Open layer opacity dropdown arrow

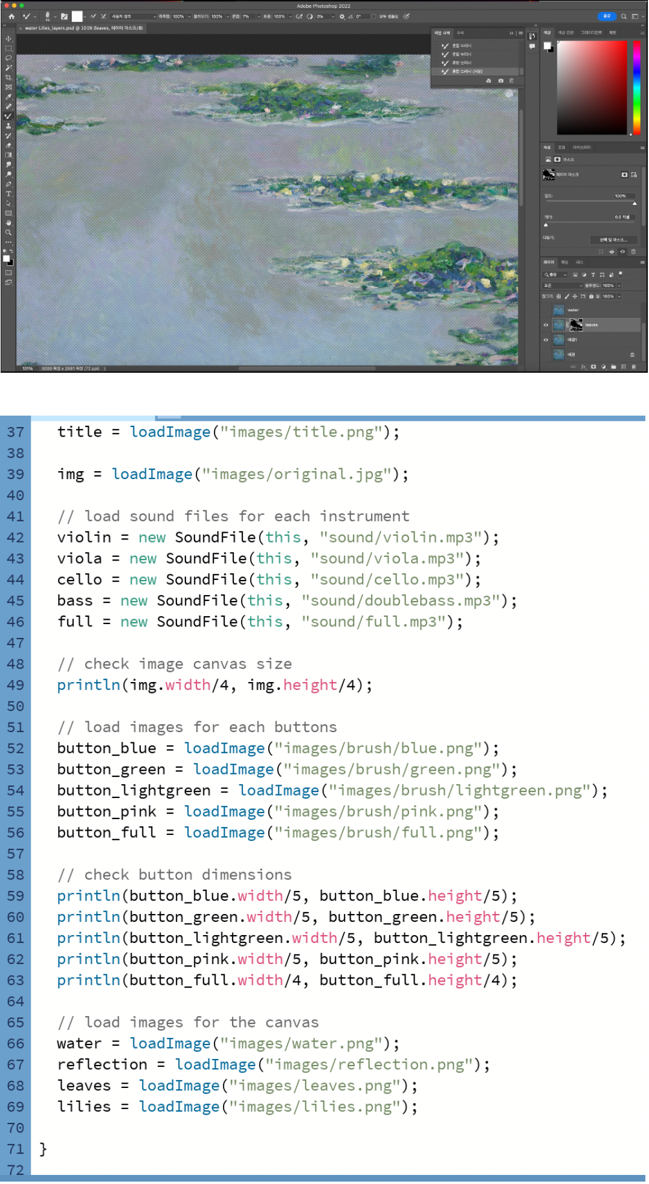pyautogui.click(x=619, y=286)
